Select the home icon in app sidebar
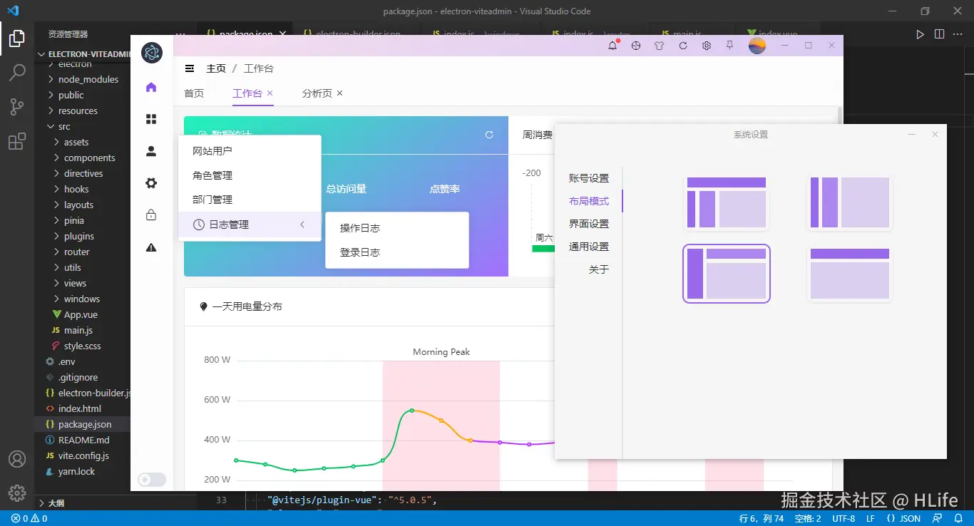Viewport: 974px width, 526px height. [x=151, y=87]
